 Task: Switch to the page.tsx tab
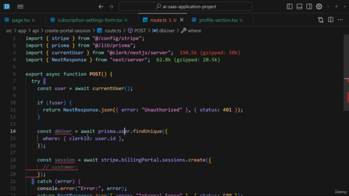(x=23, y=20)
